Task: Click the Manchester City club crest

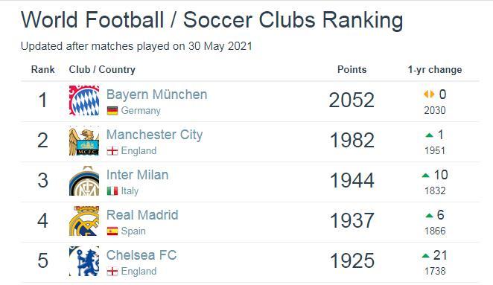Action: click(x=84, y=141)
